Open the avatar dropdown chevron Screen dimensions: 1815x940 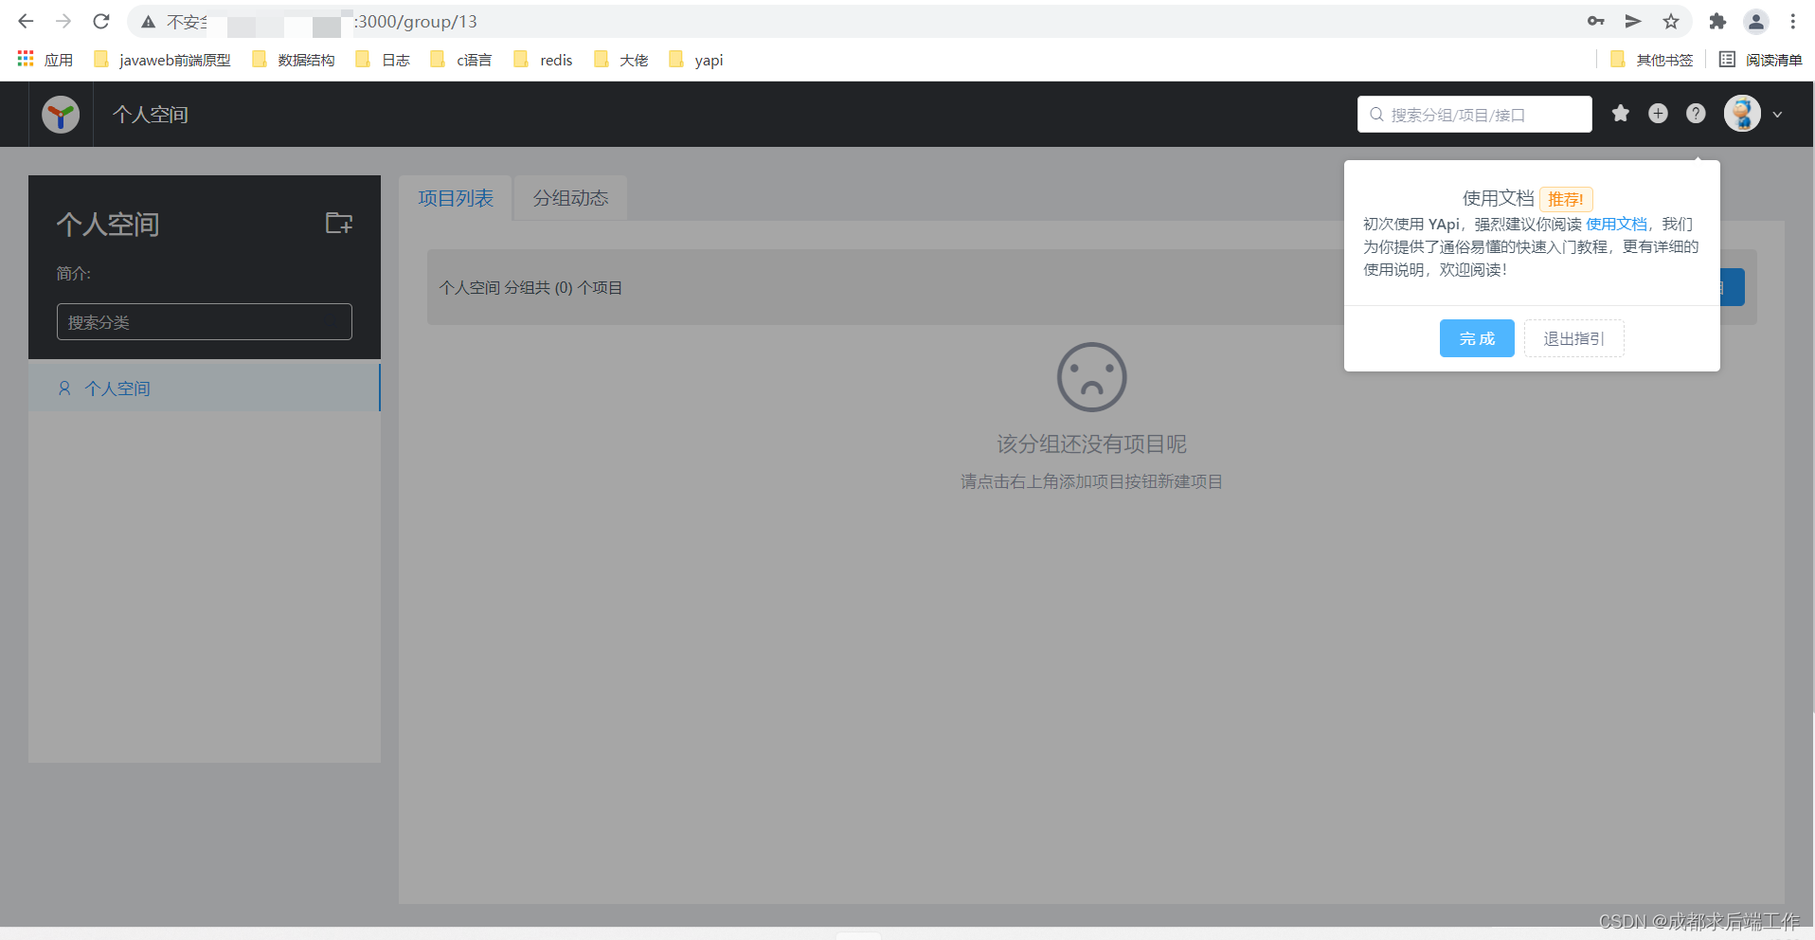pos(1776,114)
